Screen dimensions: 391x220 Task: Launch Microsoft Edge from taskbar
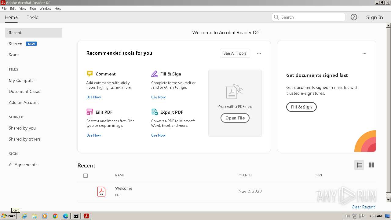66,216
